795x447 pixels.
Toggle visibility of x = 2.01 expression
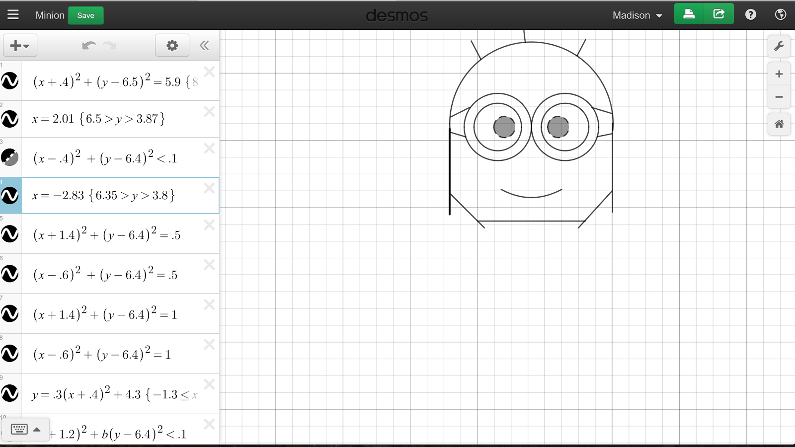pyautogui.click(x=10, y=119)
